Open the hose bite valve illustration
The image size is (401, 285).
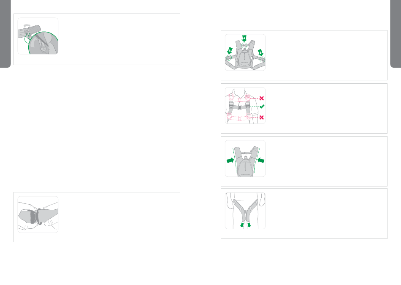pyautogui.click(x=38, y=36)
